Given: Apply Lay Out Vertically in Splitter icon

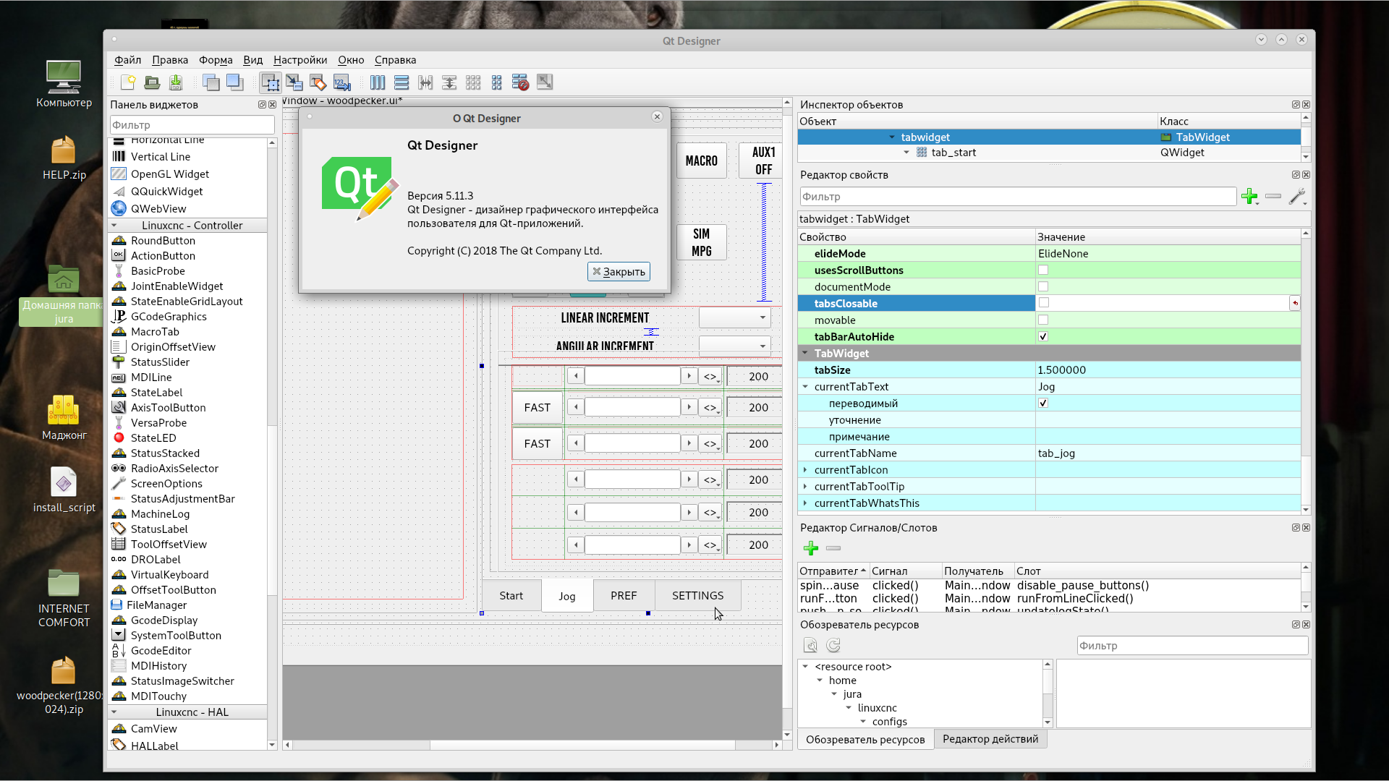Looking at the screenshot, I should coord(449,82).
